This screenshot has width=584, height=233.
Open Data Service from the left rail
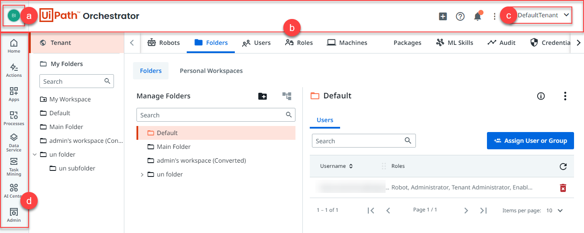tap(14, 142)
